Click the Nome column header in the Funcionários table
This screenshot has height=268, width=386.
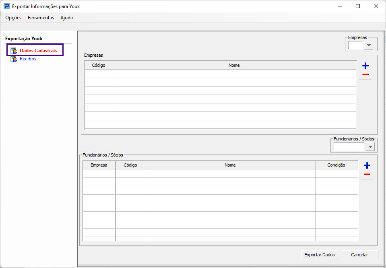pyautogui.click(x=230, y=165)
